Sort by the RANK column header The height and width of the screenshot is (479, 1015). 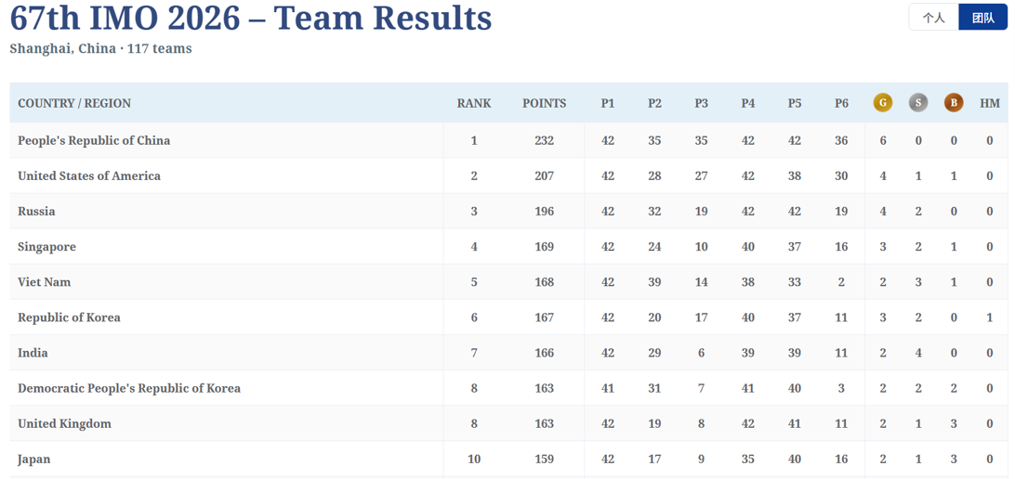click(474, 103)
